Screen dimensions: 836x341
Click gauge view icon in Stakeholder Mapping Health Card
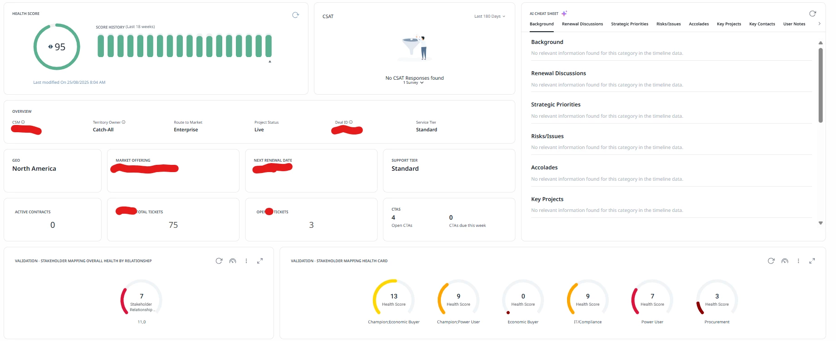coord(785,261)
